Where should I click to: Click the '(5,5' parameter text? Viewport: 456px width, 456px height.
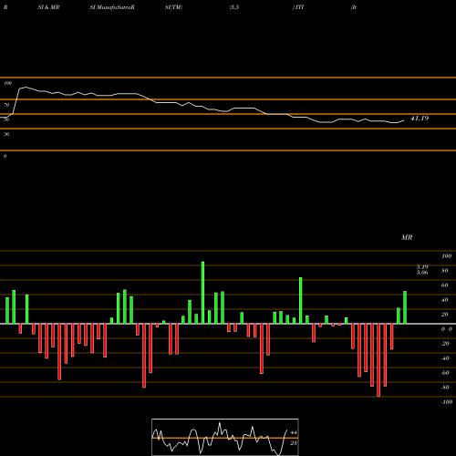(234, 7)
